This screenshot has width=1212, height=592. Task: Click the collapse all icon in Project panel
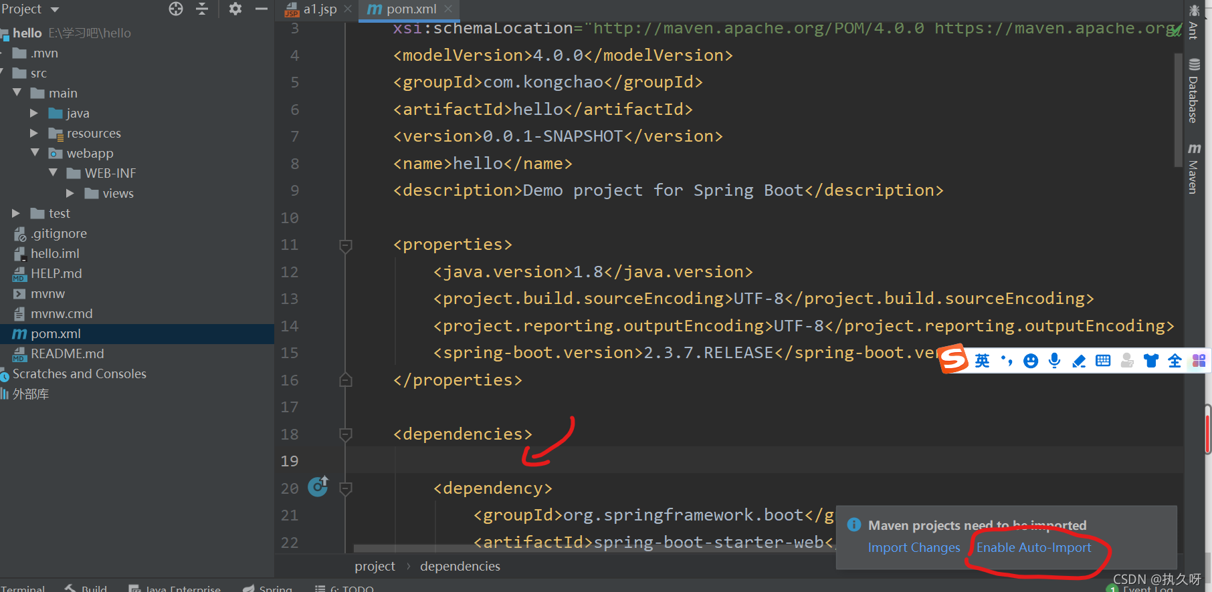[202, 9]
